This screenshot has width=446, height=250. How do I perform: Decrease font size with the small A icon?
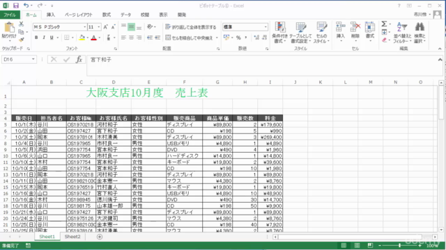113,27
